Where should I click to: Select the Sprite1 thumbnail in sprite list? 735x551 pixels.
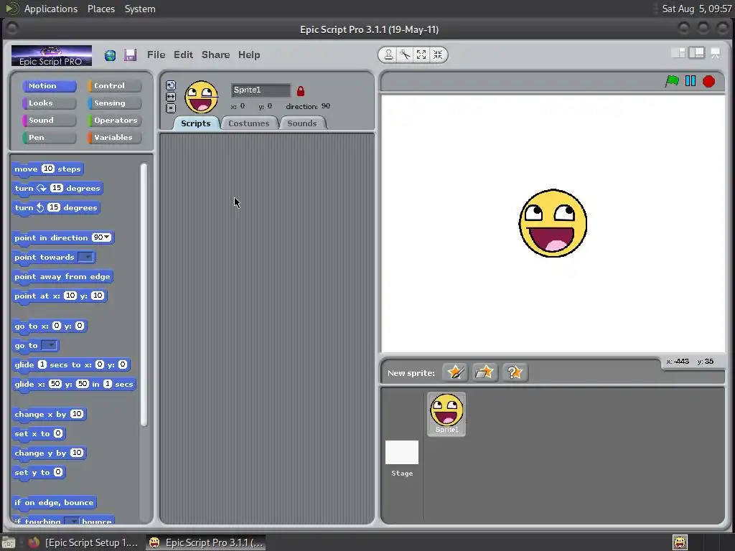point(446,414)
